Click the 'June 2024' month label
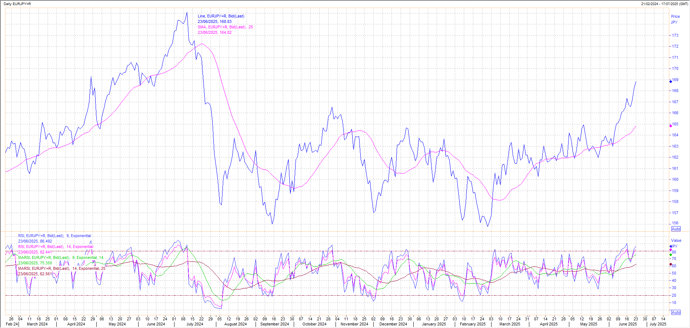690x328 pixels. click(156, 324)
